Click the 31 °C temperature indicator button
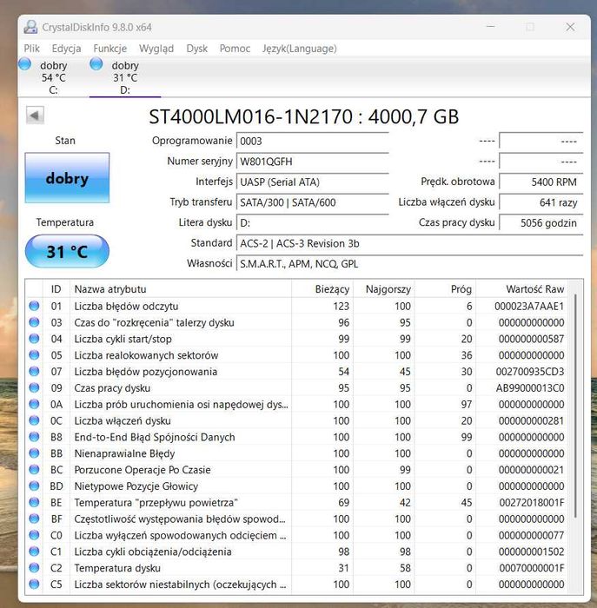This screenshot has width=597, height=608. (x=67, y=251)
